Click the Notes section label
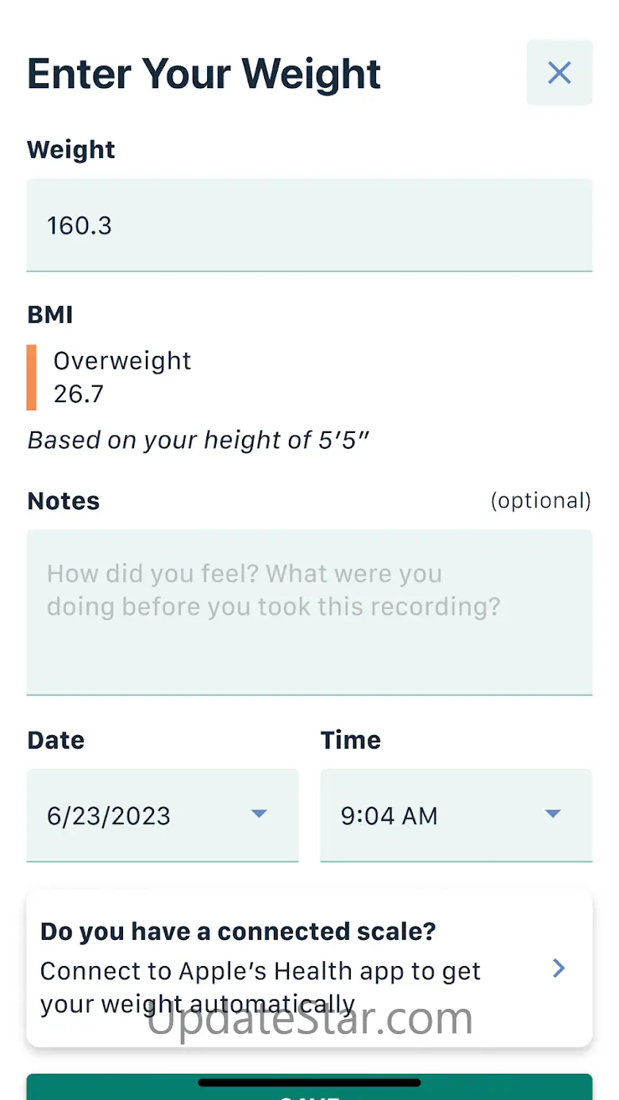Screen dimensions: 619x1100 tap(63, 501)
